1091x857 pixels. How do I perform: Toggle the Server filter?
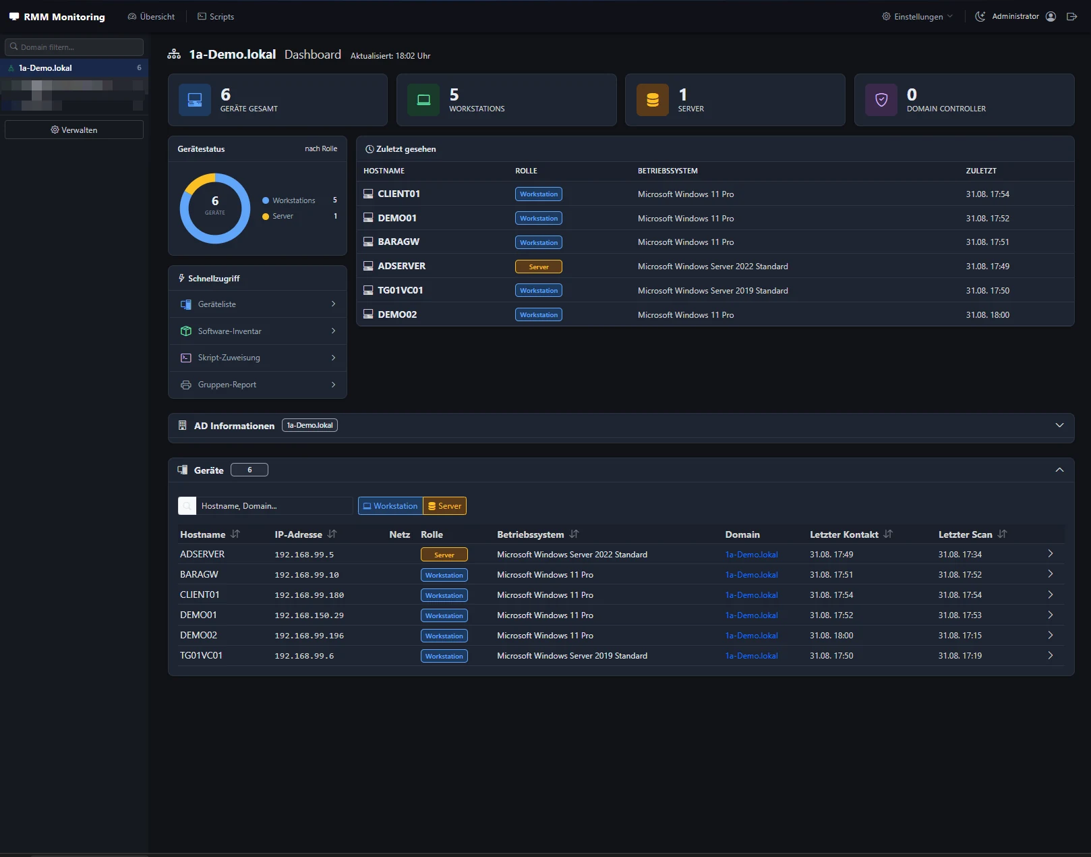445,506
